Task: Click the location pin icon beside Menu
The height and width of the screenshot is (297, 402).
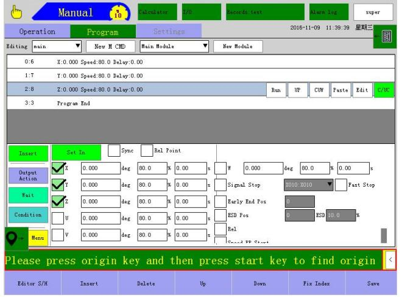Action: coord(12,235)
